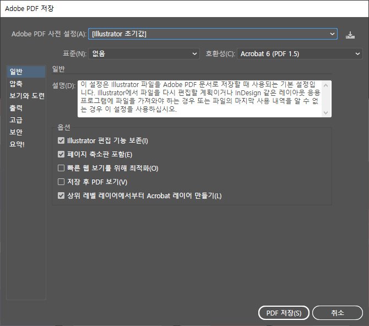
Task: Go to the 출력 settings section
Action: pyautogui.click(x=17, y=108)
